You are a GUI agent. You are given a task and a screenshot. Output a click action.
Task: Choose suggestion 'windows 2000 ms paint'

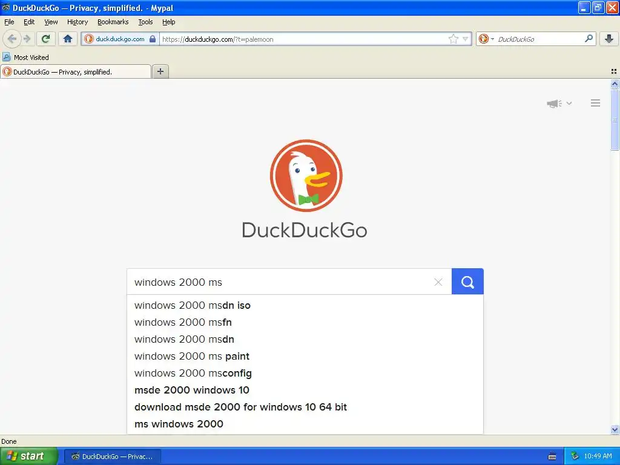click(305, 356)
